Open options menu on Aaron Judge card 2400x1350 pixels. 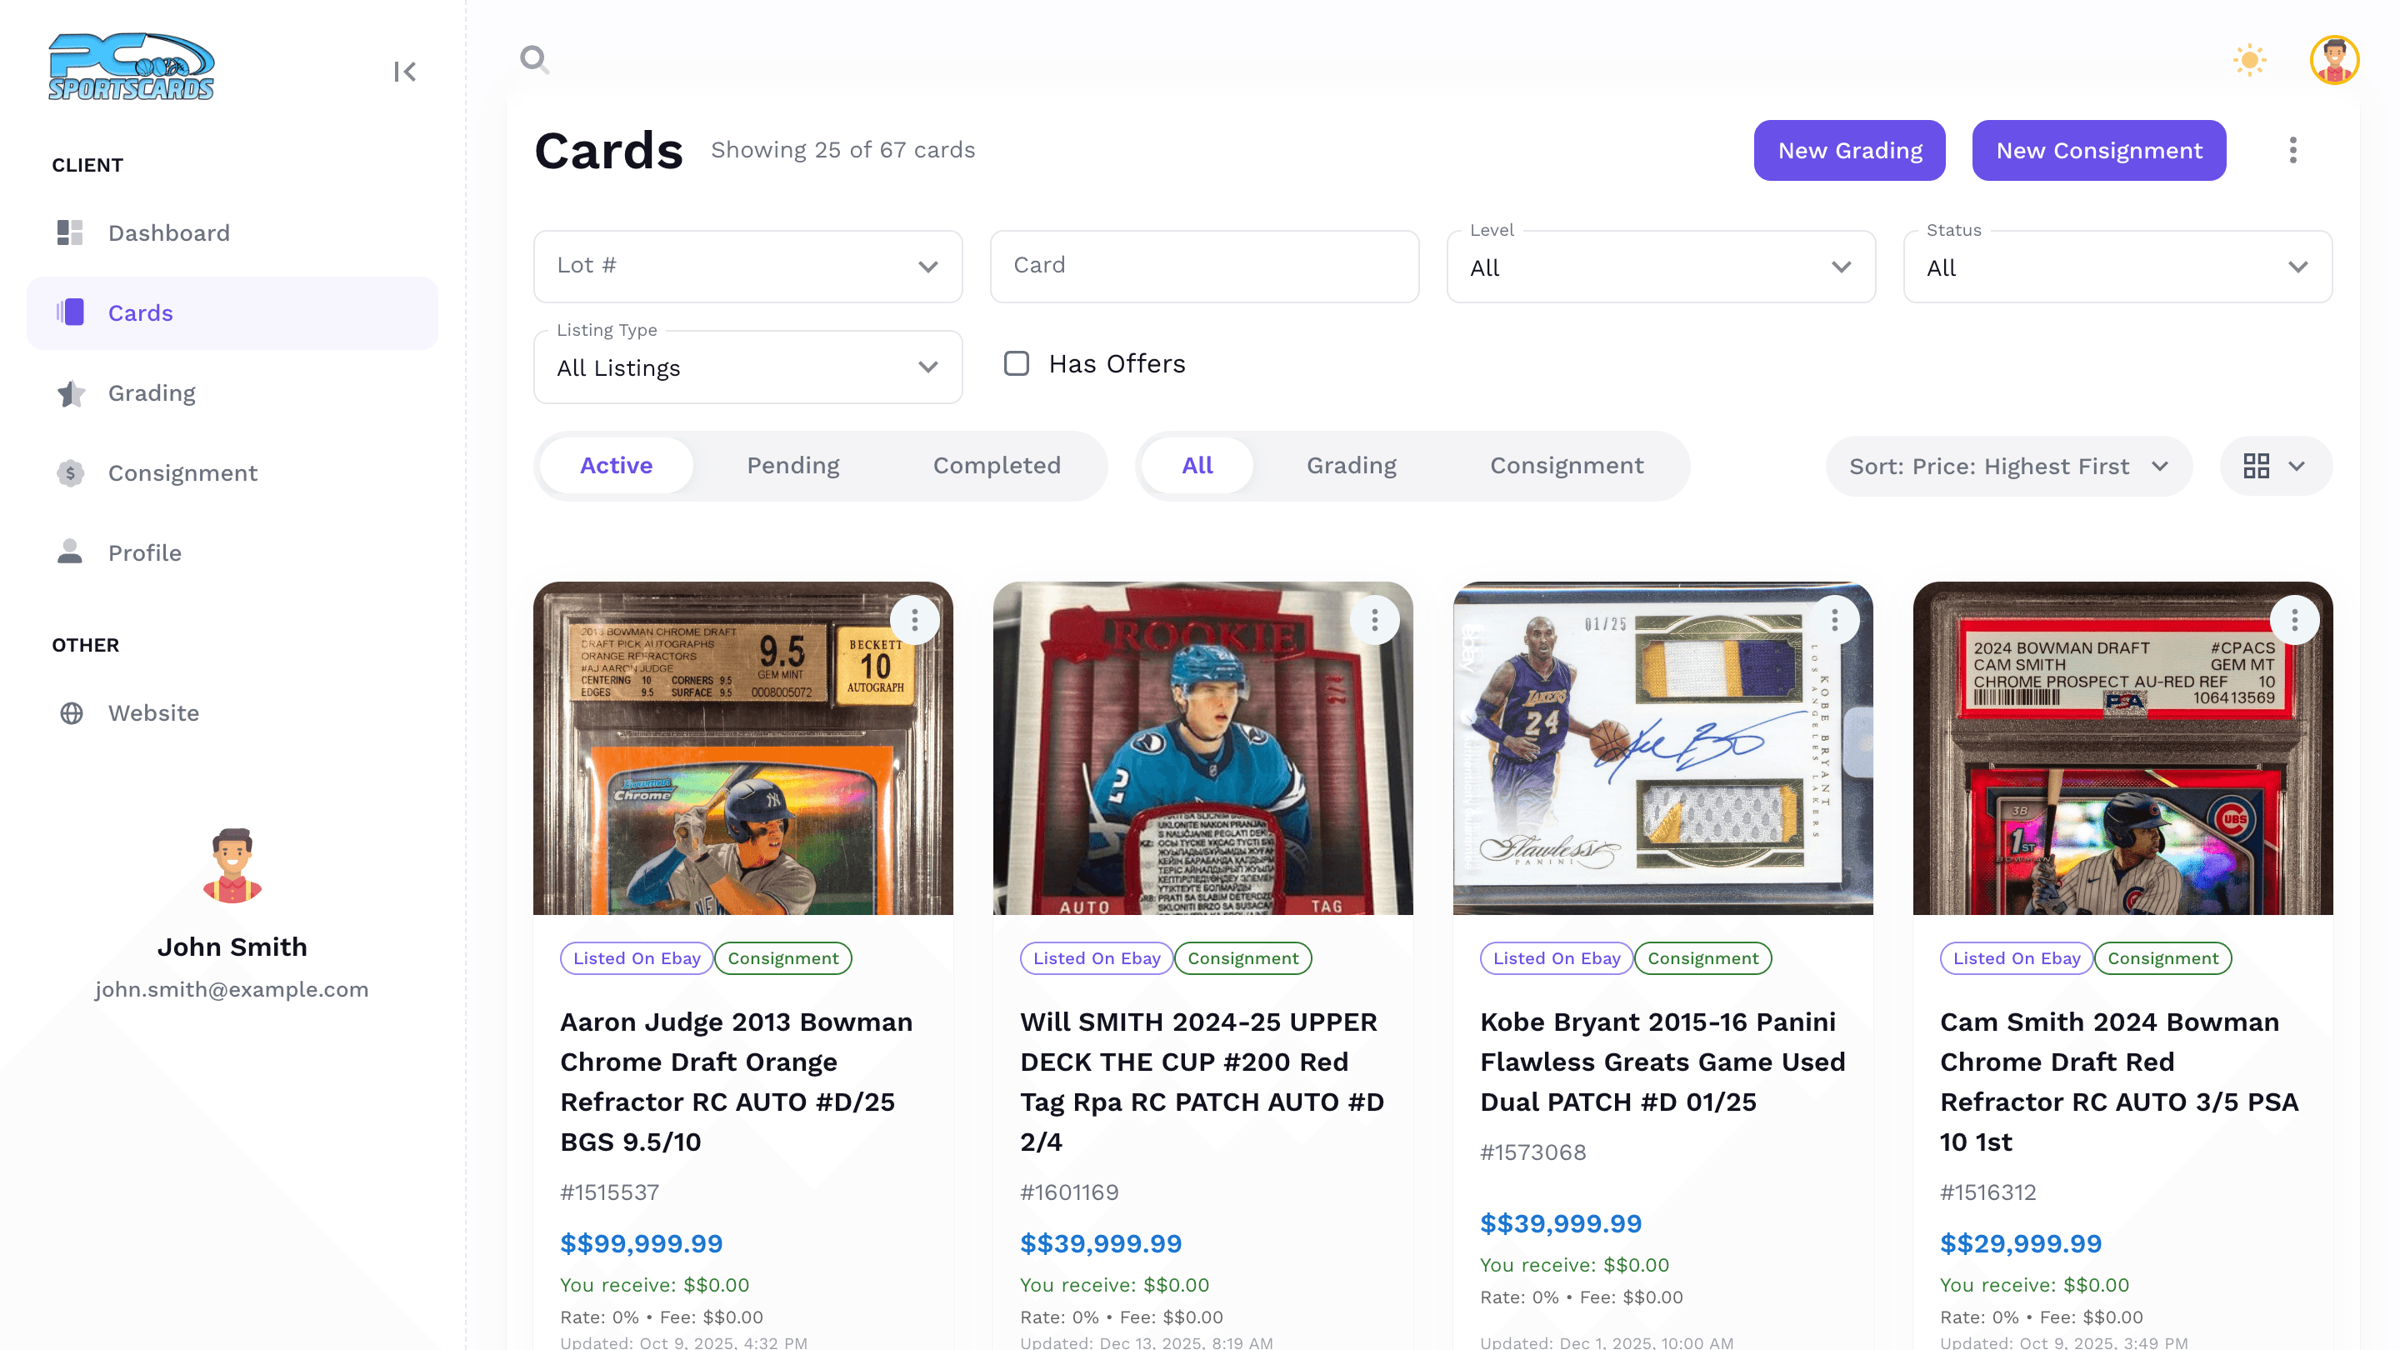914,619
